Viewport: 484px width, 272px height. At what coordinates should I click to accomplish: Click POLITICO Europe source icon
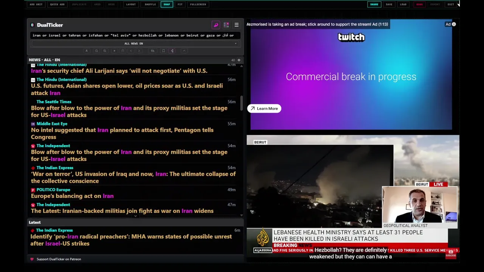pyautogui.click(x=33, y=190)
